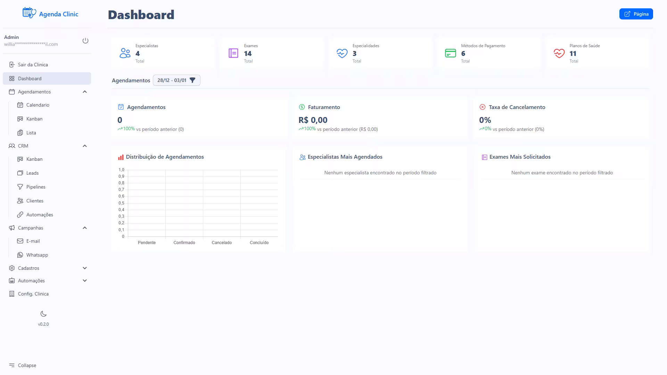Click the Especialistas Mais Agendados people icon
The image size is (667, 375).
tap(303, 157)
